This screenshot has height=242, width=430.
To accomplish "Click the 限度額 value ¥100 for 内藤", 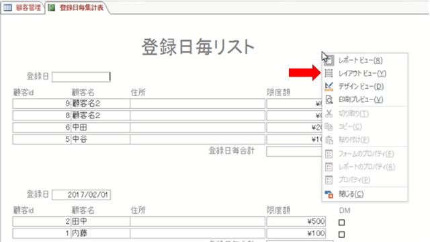I will [x=296, y=233].
